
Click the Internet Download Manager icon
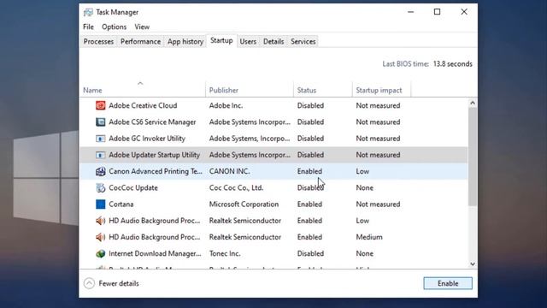101,253
